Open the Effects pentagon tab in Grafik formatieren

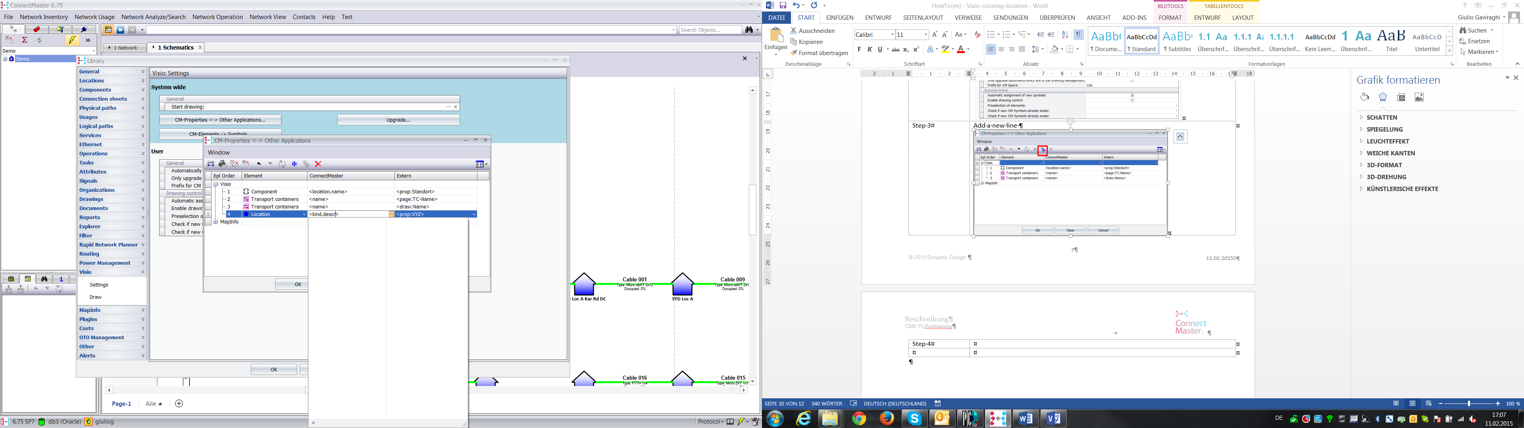pos(1383,97)
